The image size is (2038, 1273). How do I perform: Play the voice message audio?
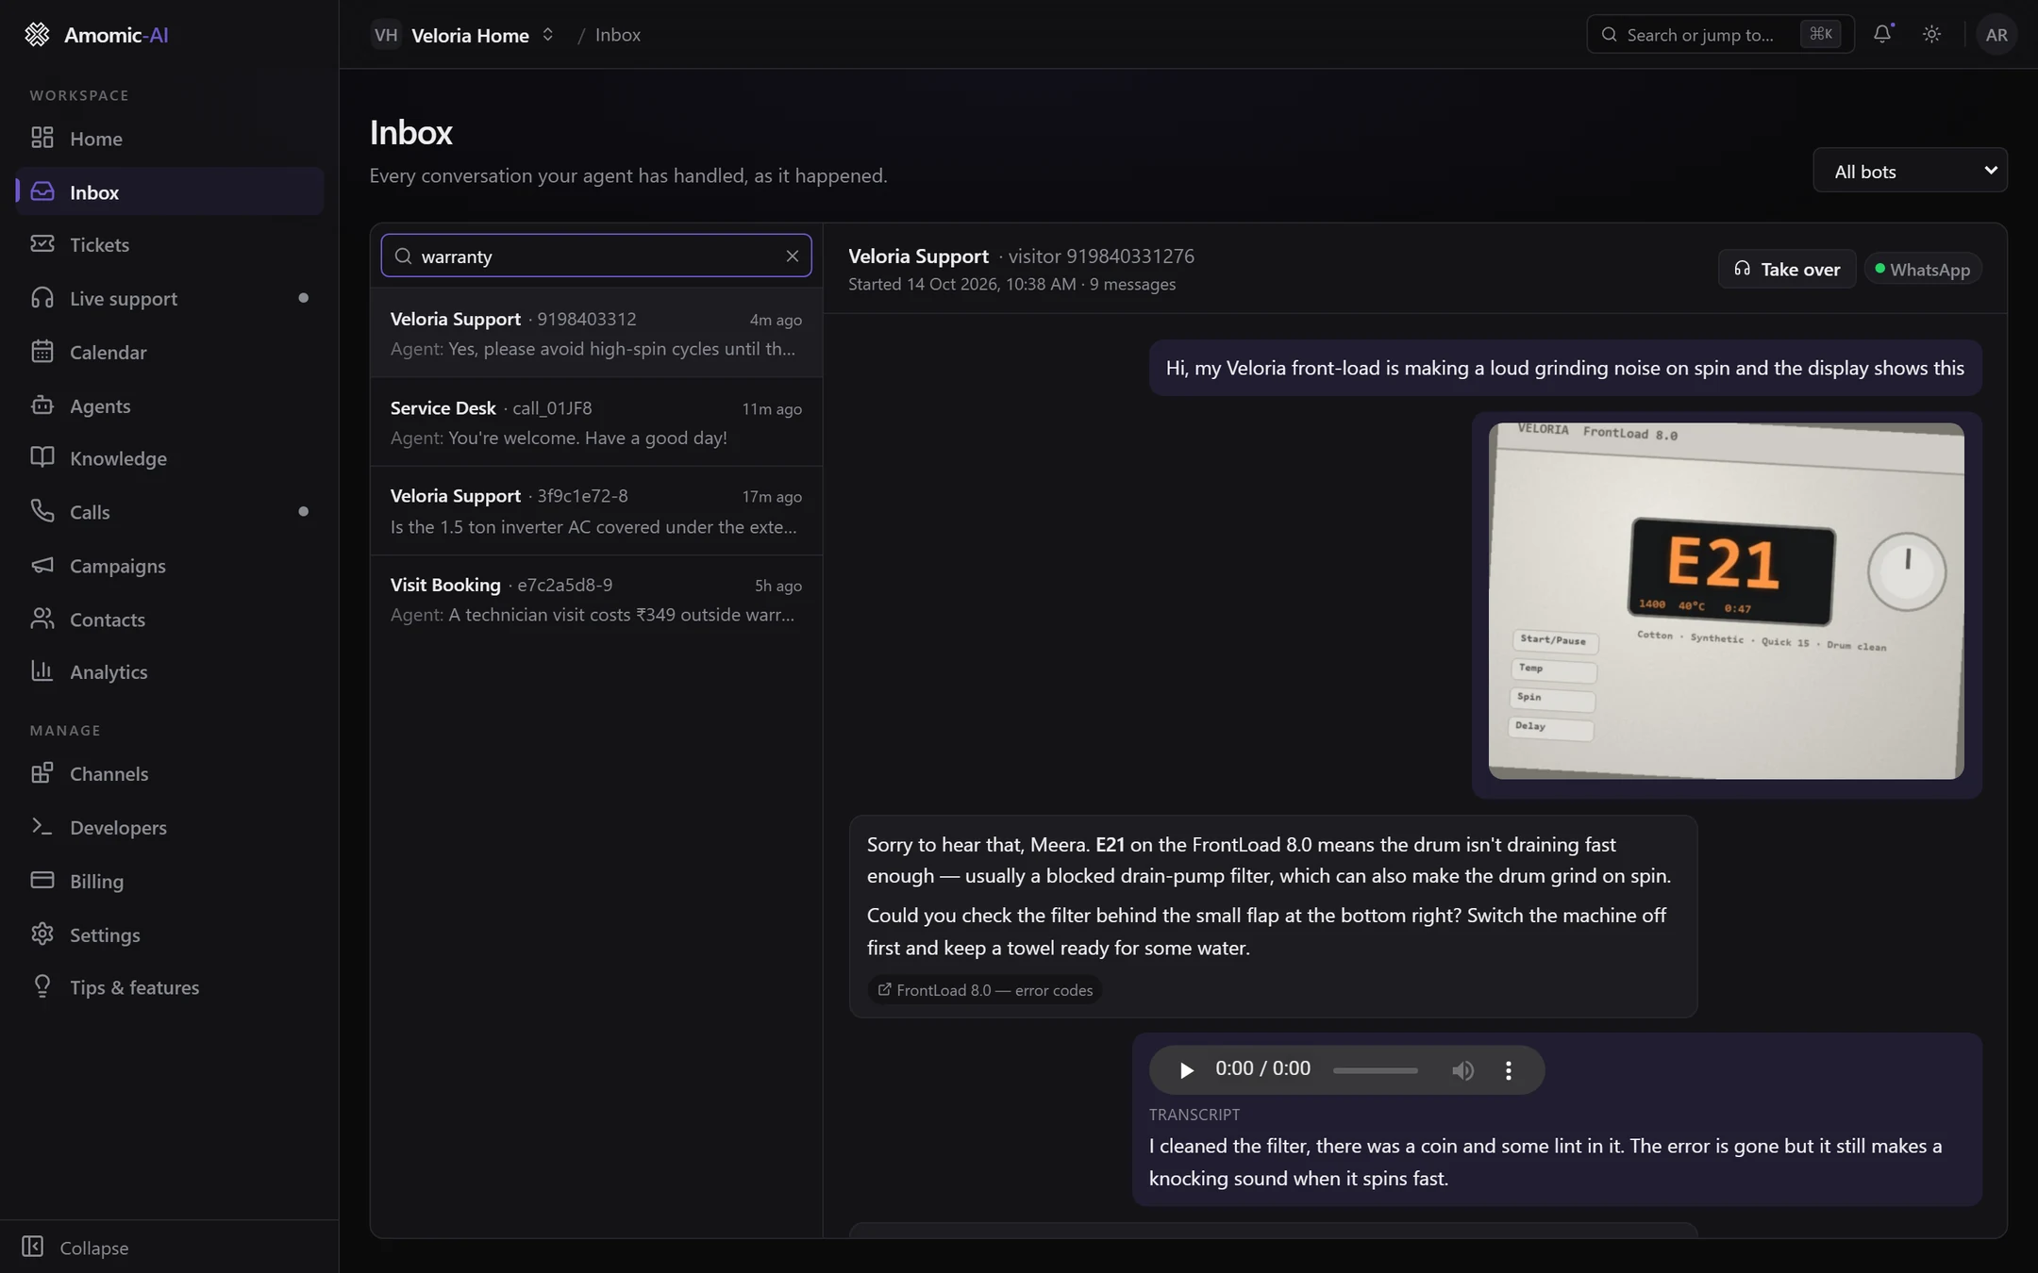click(1186, 1069)
